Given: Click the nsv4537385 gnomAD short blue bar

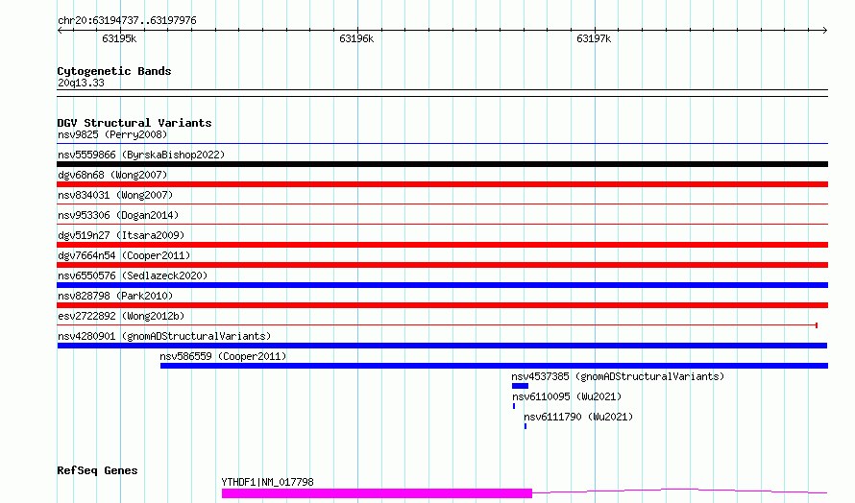Looking at the screenshot, I should [520, 386].
